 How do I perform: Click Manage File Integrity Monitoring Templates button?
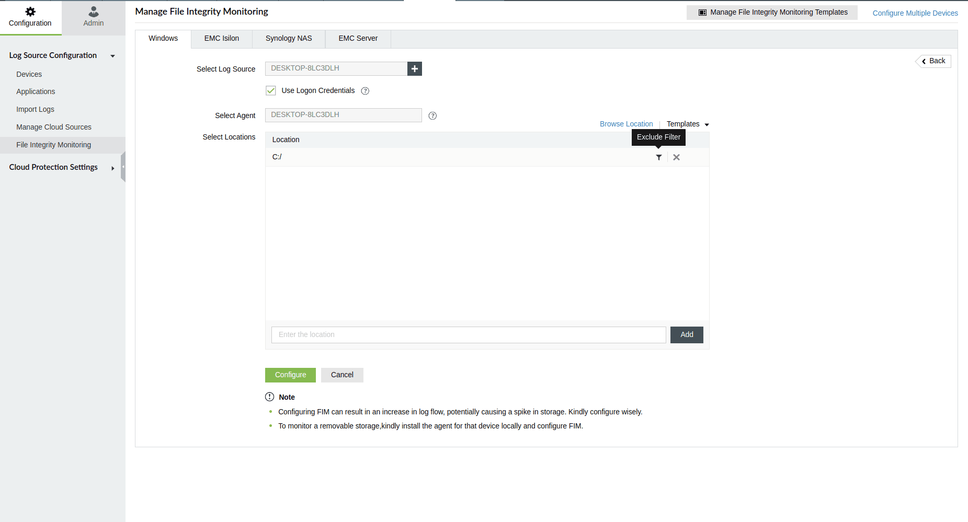772,13
